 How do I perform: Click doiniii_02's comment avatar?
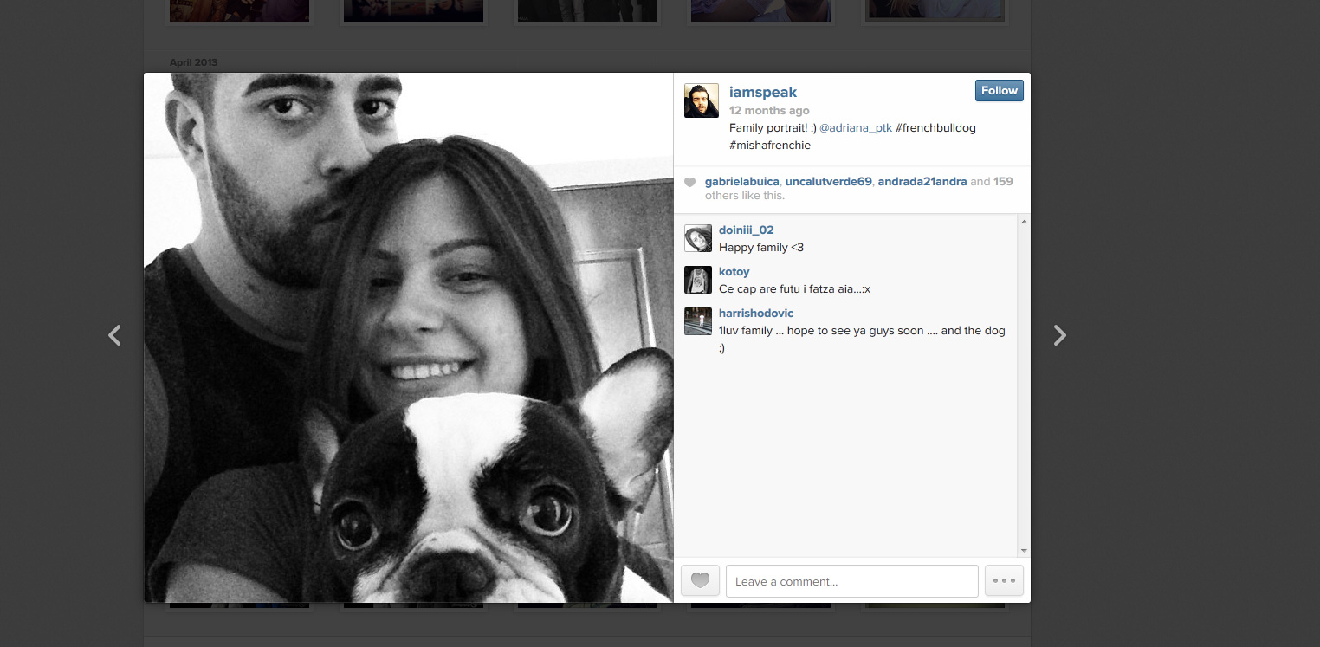coord(697,238)
